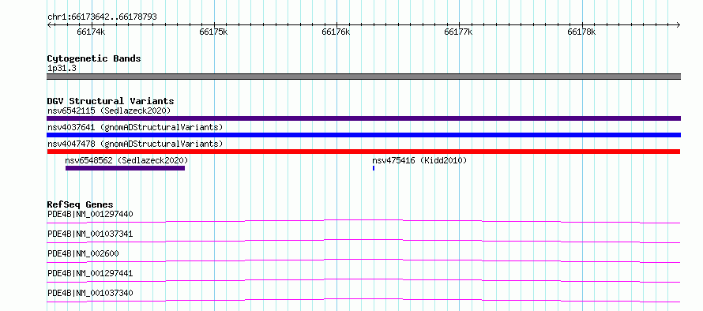Click the 66176k ruler tick label
The image size is (703, 311).
(336, 32)
